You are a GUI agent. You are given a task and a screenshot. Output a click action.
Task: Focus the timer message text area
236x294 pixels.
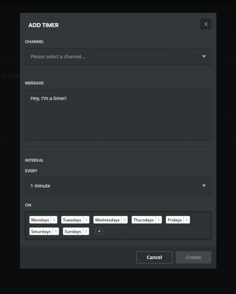(118, 115)
